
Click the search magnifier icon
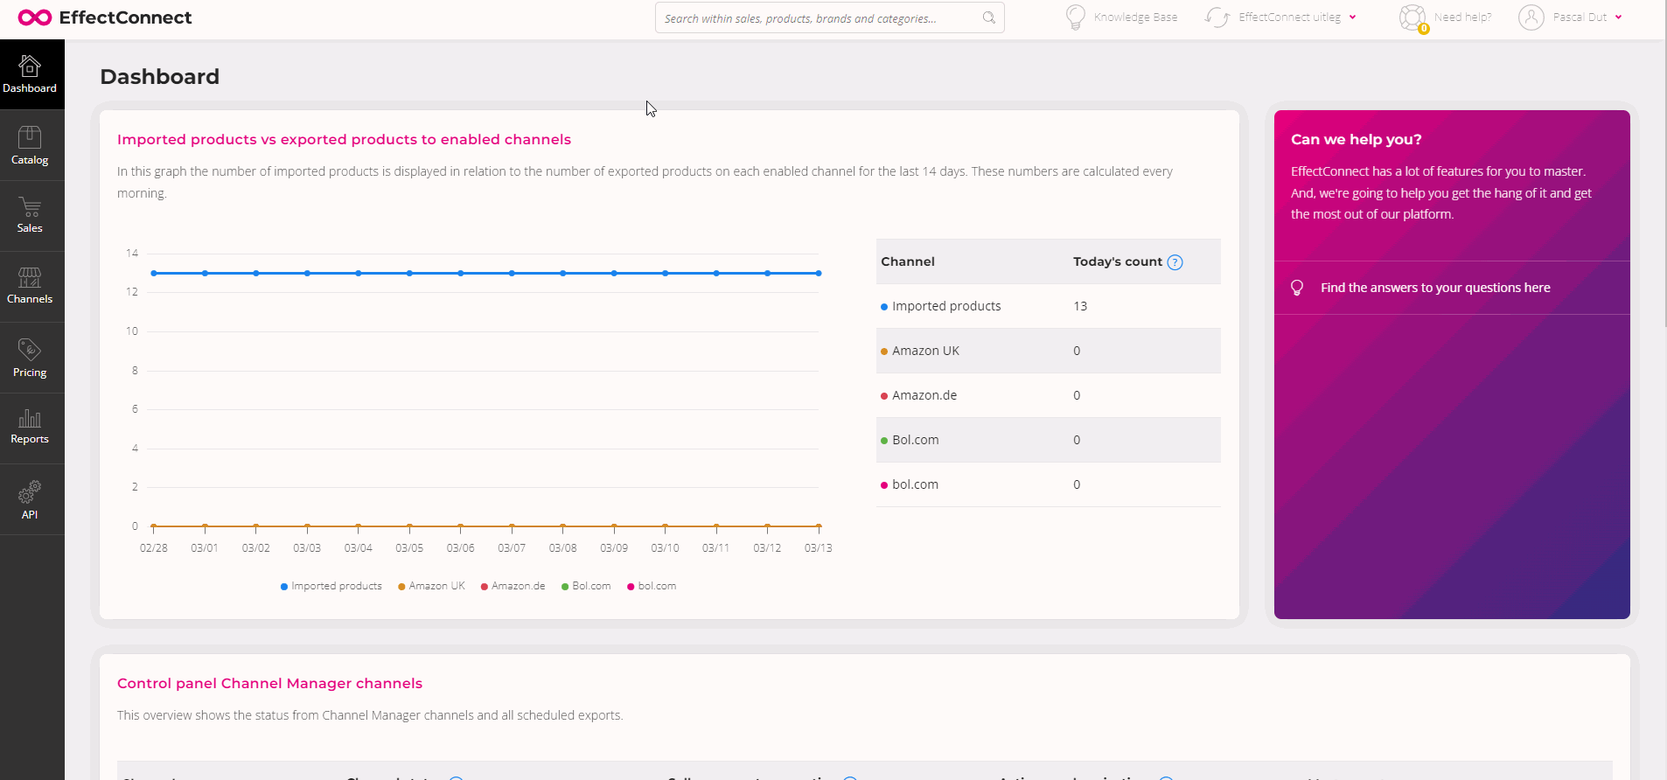point(989,17)
